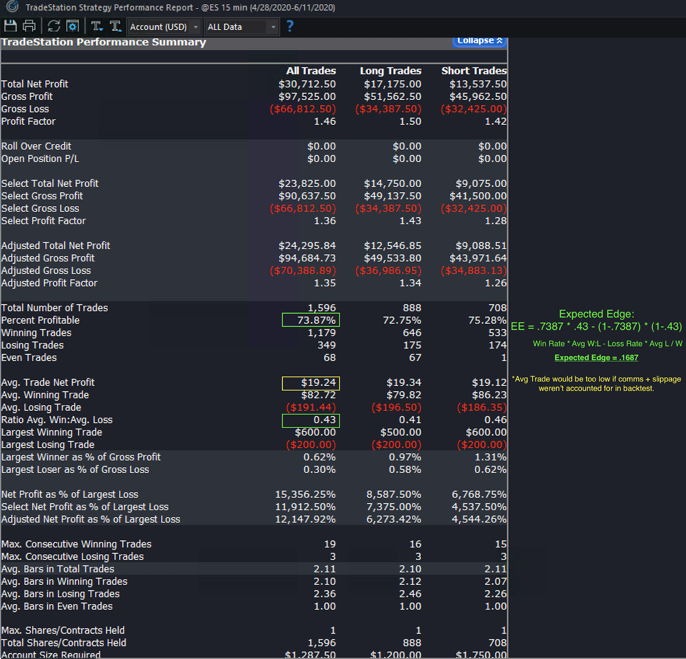Select the Max. Shares/Contracts Held label
Screen dimensions: 686x659
(63, 630)
